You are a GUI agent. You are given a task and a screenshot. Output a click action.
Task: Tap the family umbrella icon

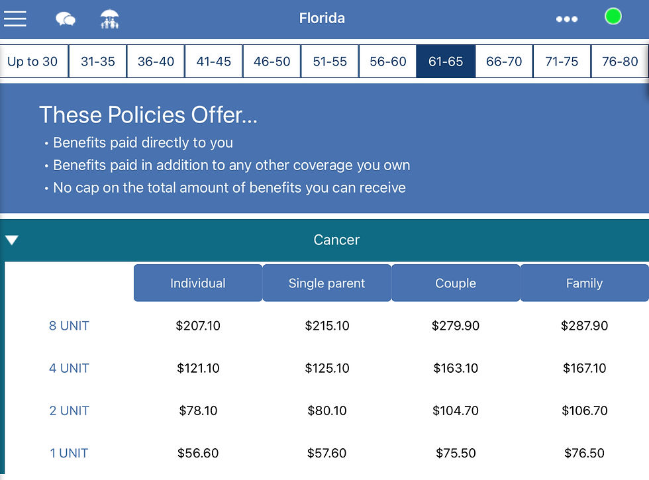110,19
